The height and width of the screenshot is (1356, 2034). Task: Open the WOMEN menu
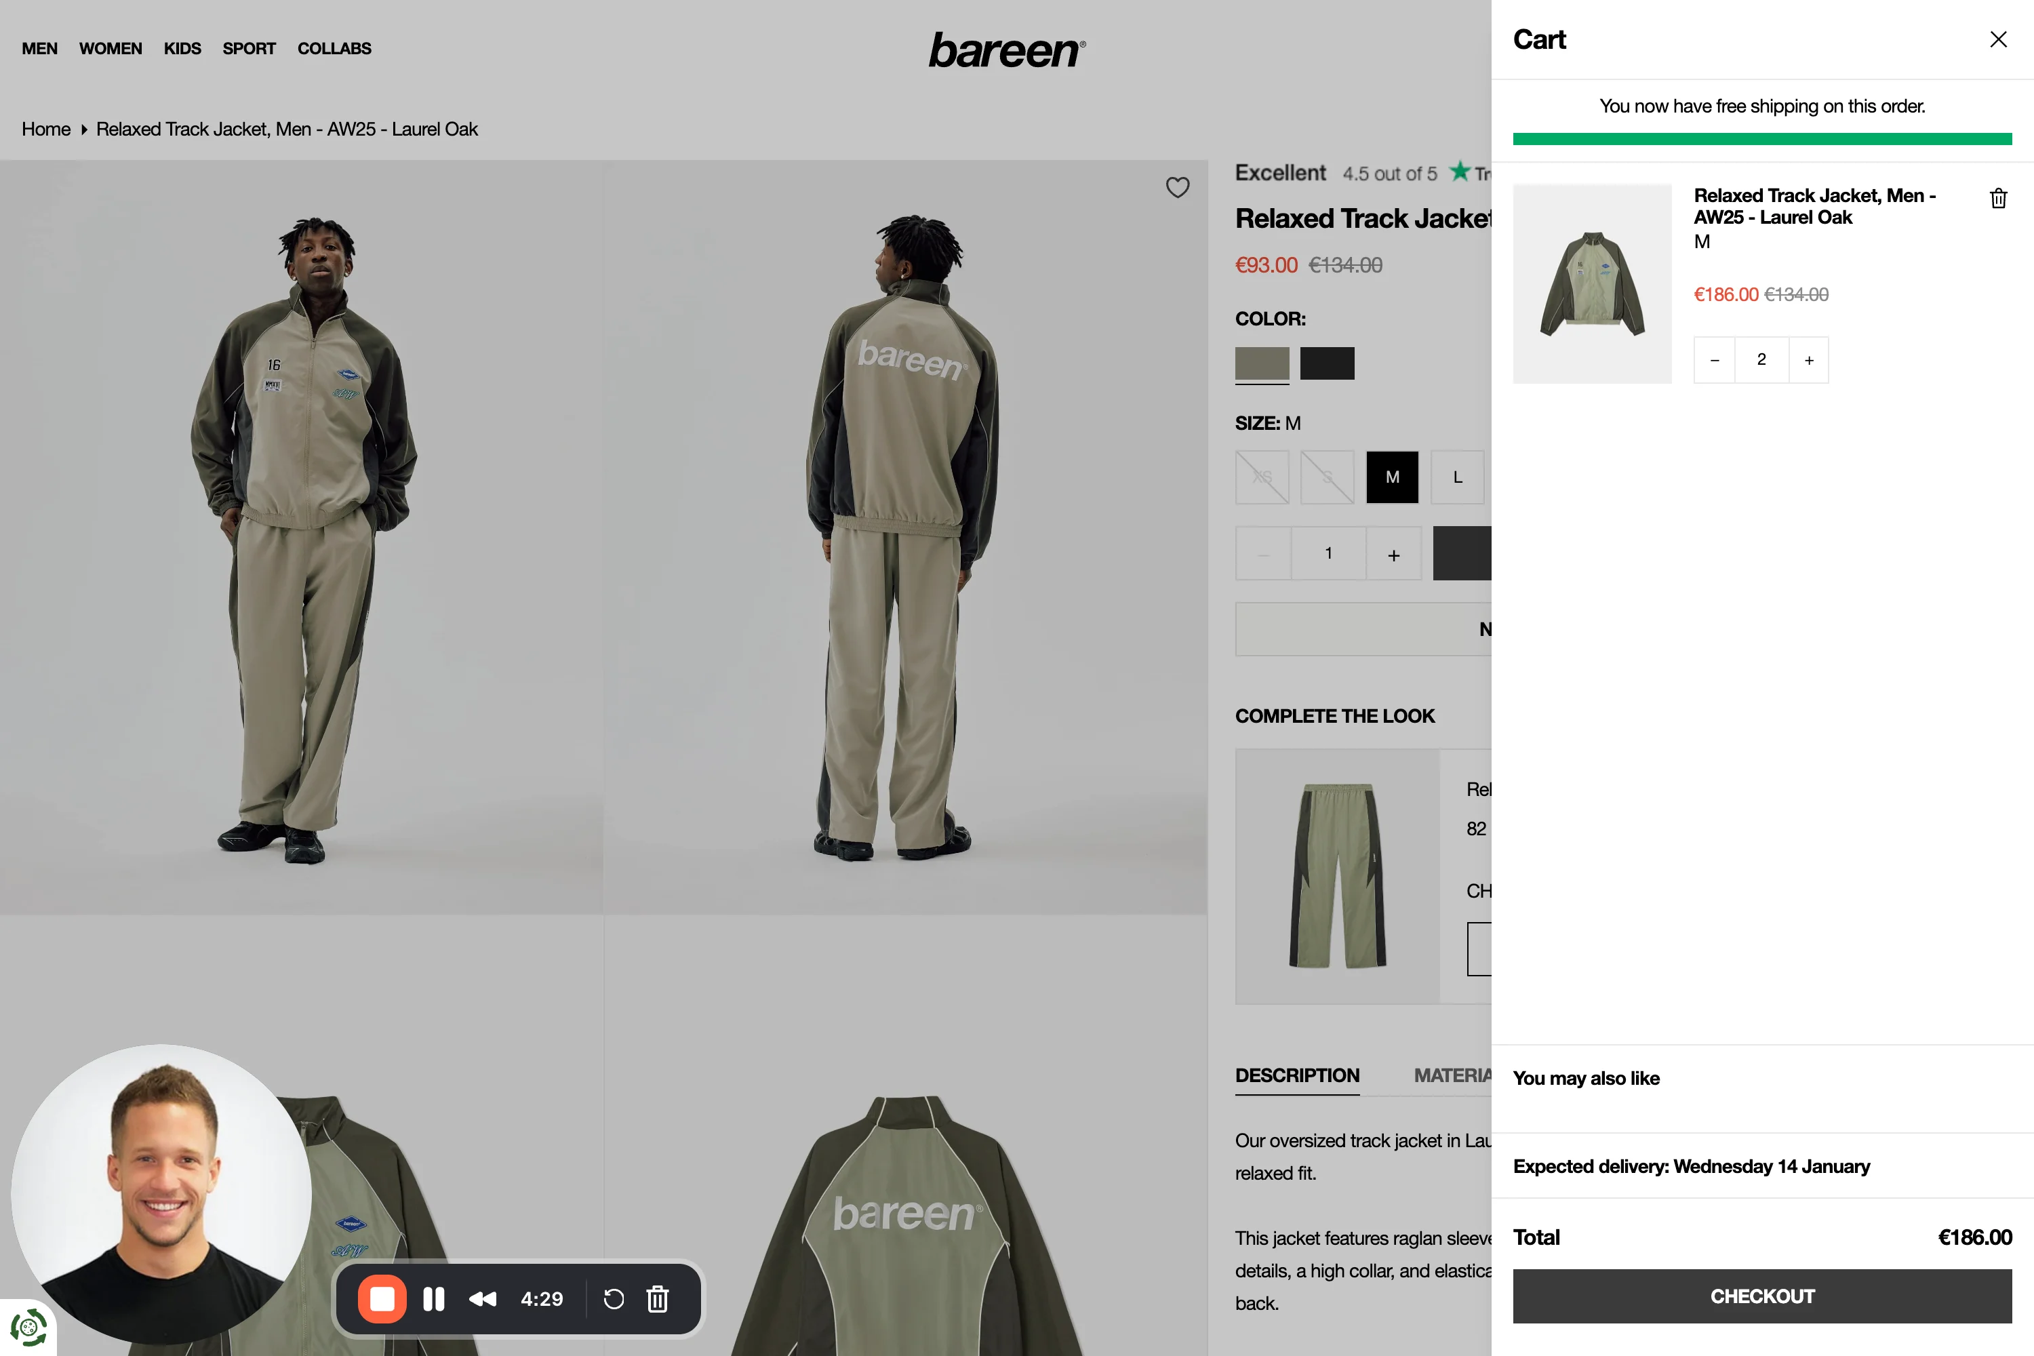point(111,48)
